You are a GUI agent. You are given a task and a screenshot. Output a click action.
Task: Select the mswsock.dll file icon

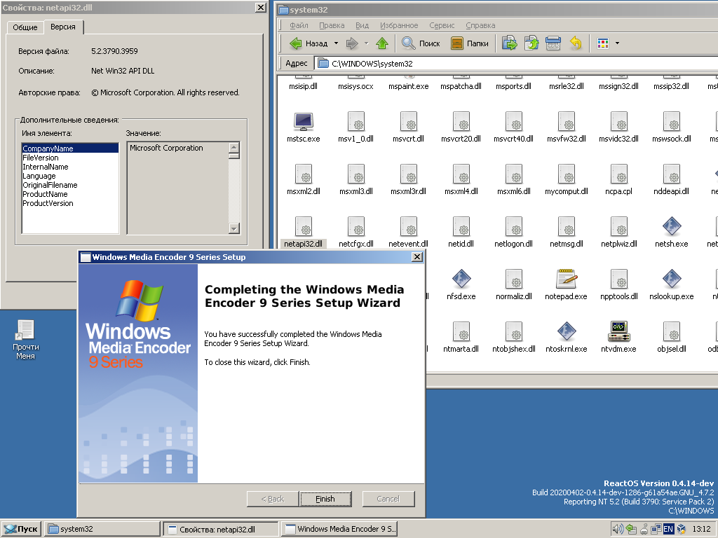(671, 122)
